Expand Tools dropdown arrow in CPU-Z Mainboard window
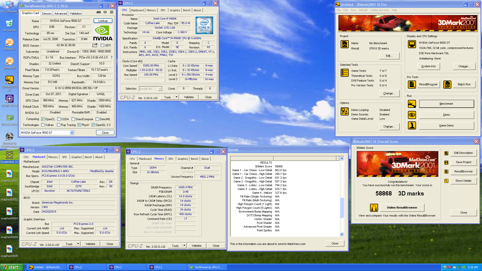The height and width of the screenshot is (271, 482). pyautogui.click(x=78, y=244)
